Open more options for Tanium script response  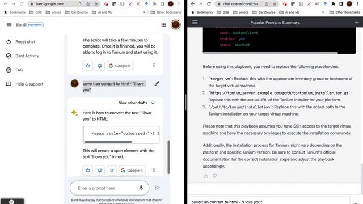tap(154, 66)
